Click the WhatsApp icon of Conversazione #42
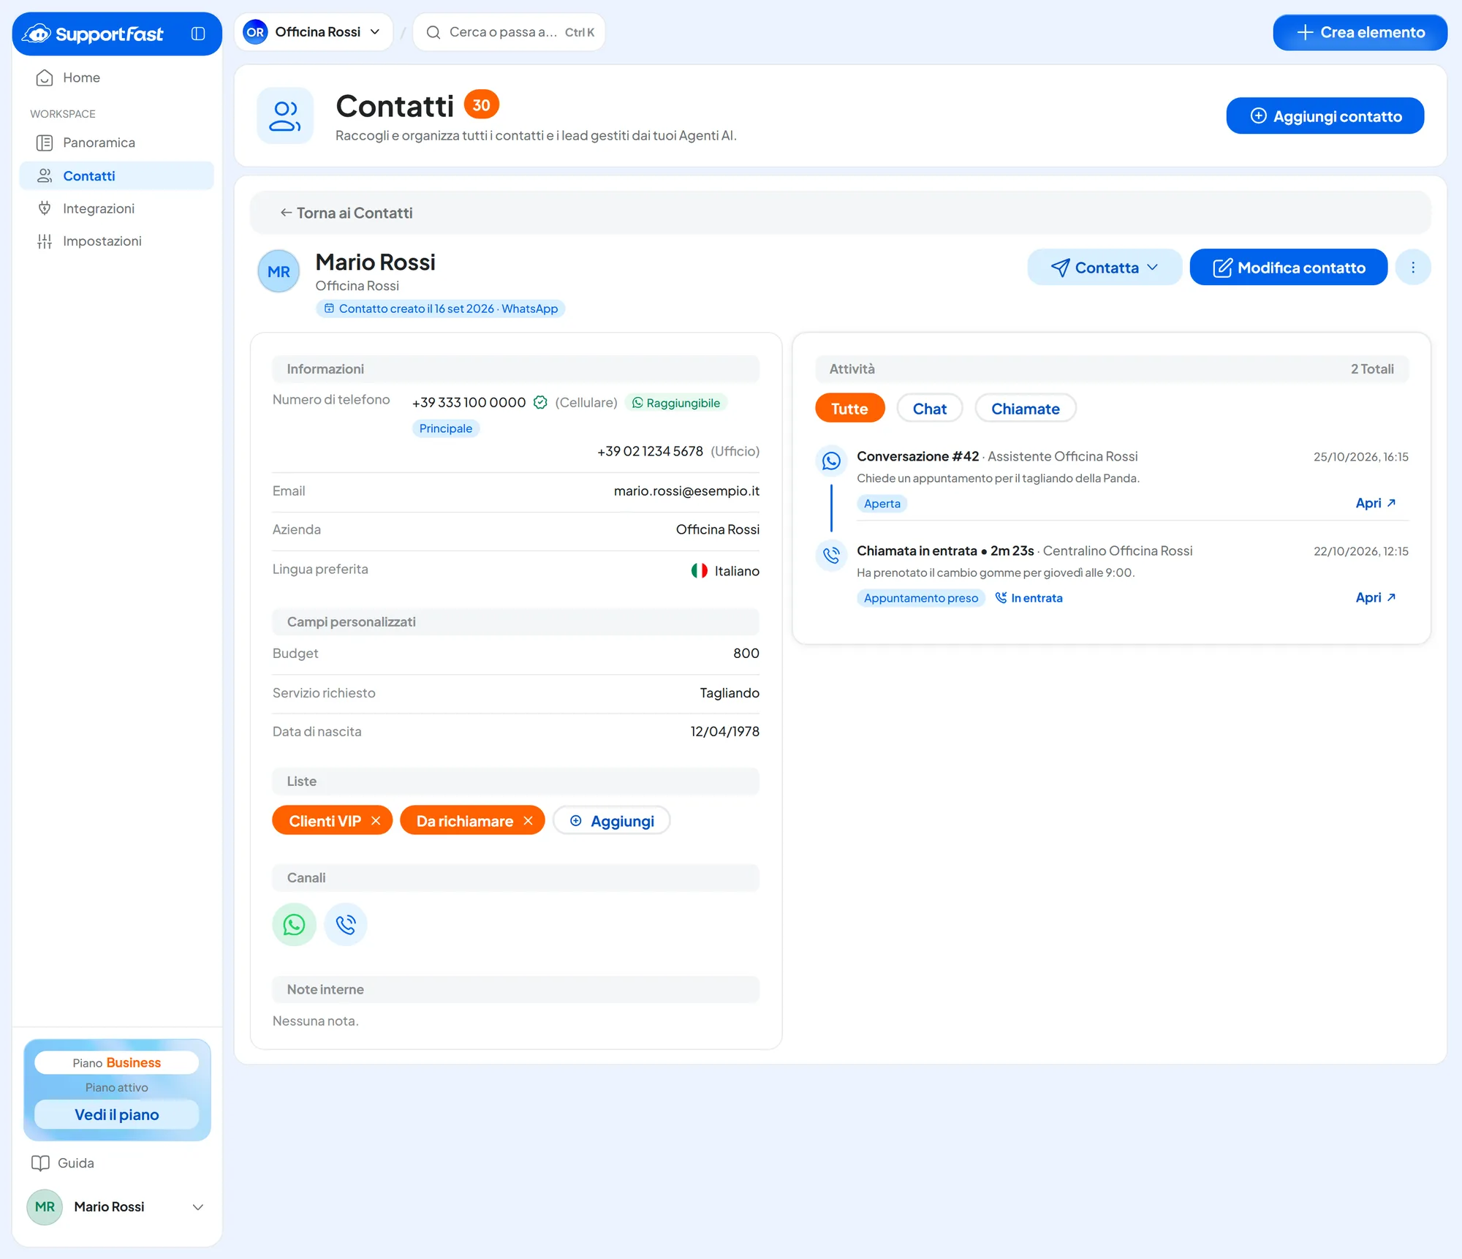 pyautogui.click(x=831, y=461)
